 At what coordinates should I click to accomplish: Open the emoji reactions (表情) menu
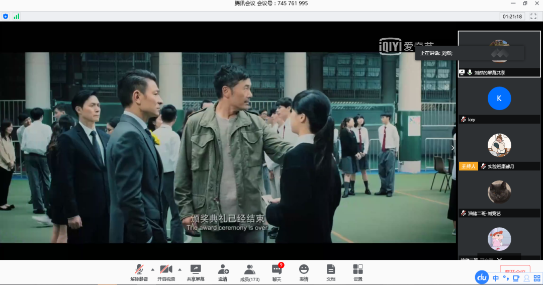pyautogui.click(x=304, y=272)
